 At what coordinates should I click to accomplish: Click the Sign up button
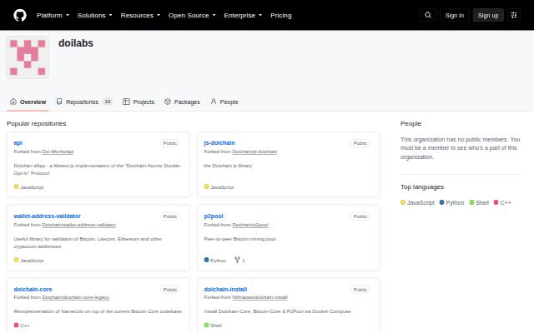click(x=488, y=15)
